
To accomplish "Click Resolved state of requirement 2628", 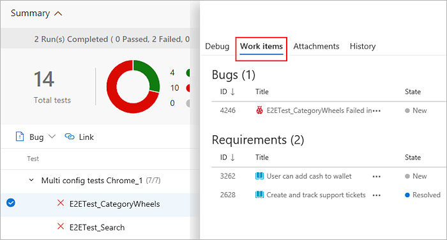I will (423, 195).
